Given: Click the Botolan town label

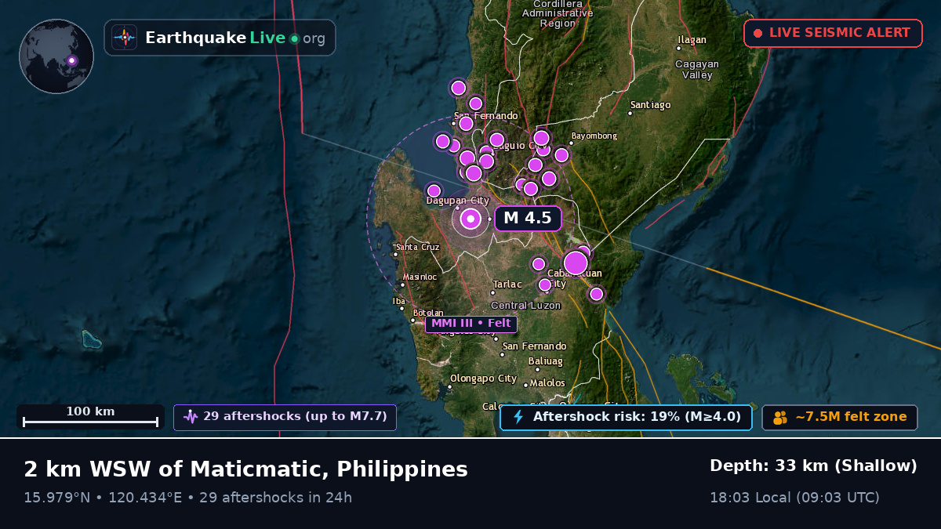Looking at the screenshot, I should (x=428, y=313).
